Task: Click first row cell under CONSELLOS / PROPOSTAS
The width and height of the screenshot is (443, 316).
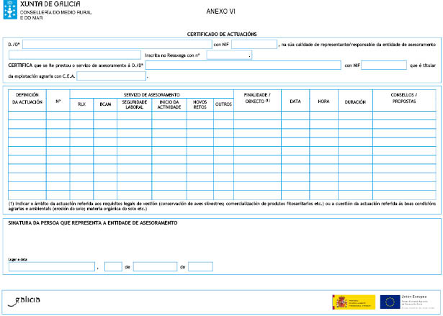Action: point(403,115)
